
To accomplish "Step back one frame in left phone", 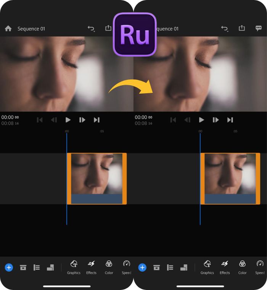I will click(x=54, y=120).
